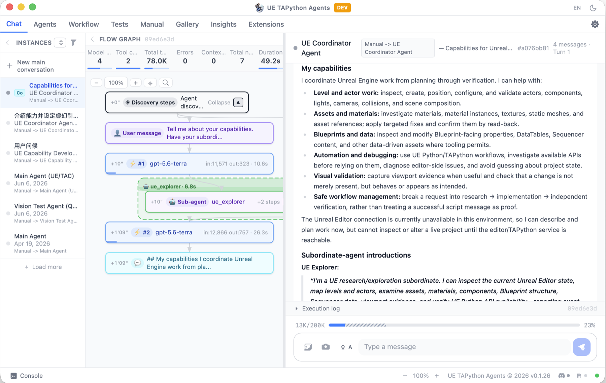Click the Tool calls stat showing 2

point(128,59)
